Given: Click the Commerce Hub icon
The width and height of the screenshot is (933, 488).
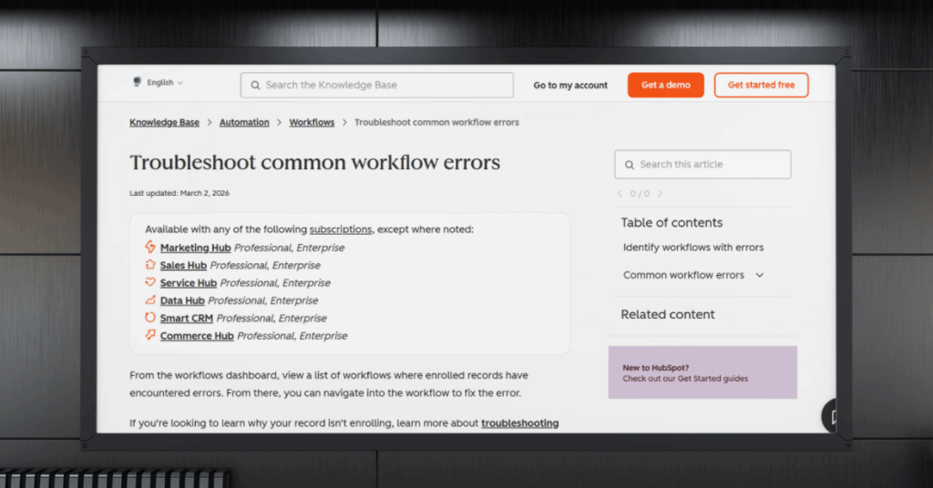Looking at the screenshot, I should tap(150, 335).
